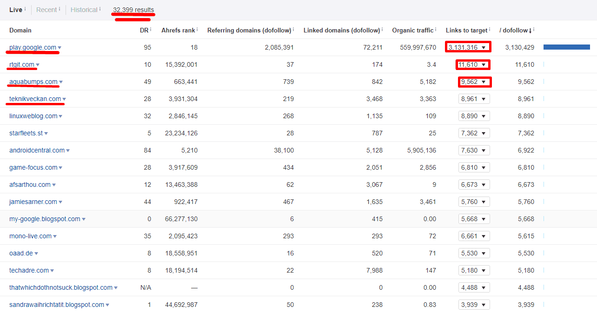
Task: Switch to the Historical tab
Action: click(84, 10)
